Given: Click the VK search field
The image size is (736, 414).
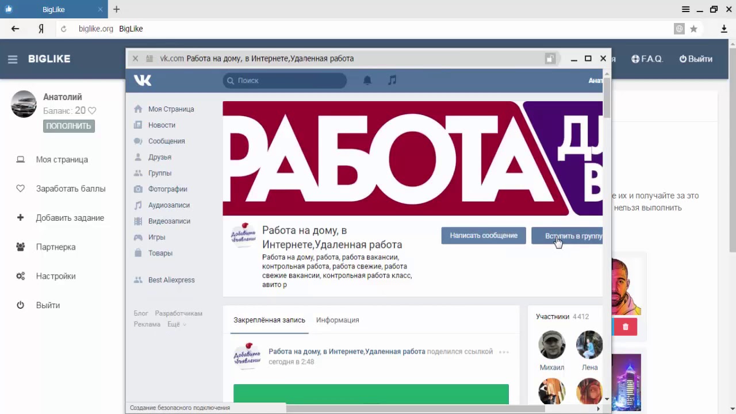Looking at the screenshot, I should (285, 80).
